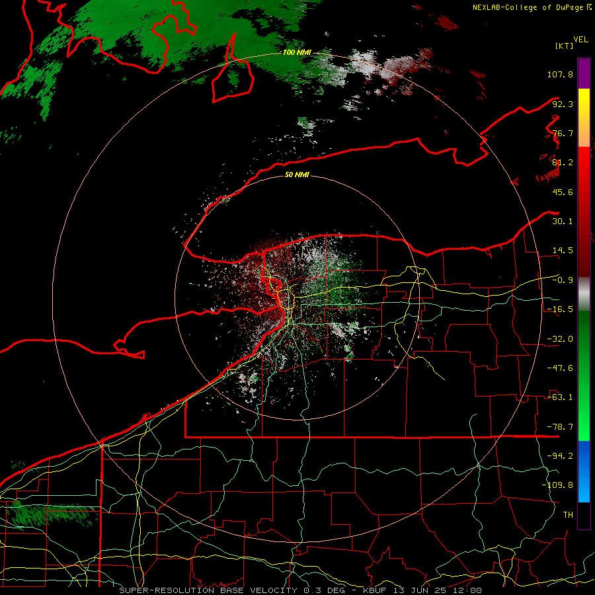Click the TH label on the scale
Viewport: 595px width, 595px height.
(568, 514)
